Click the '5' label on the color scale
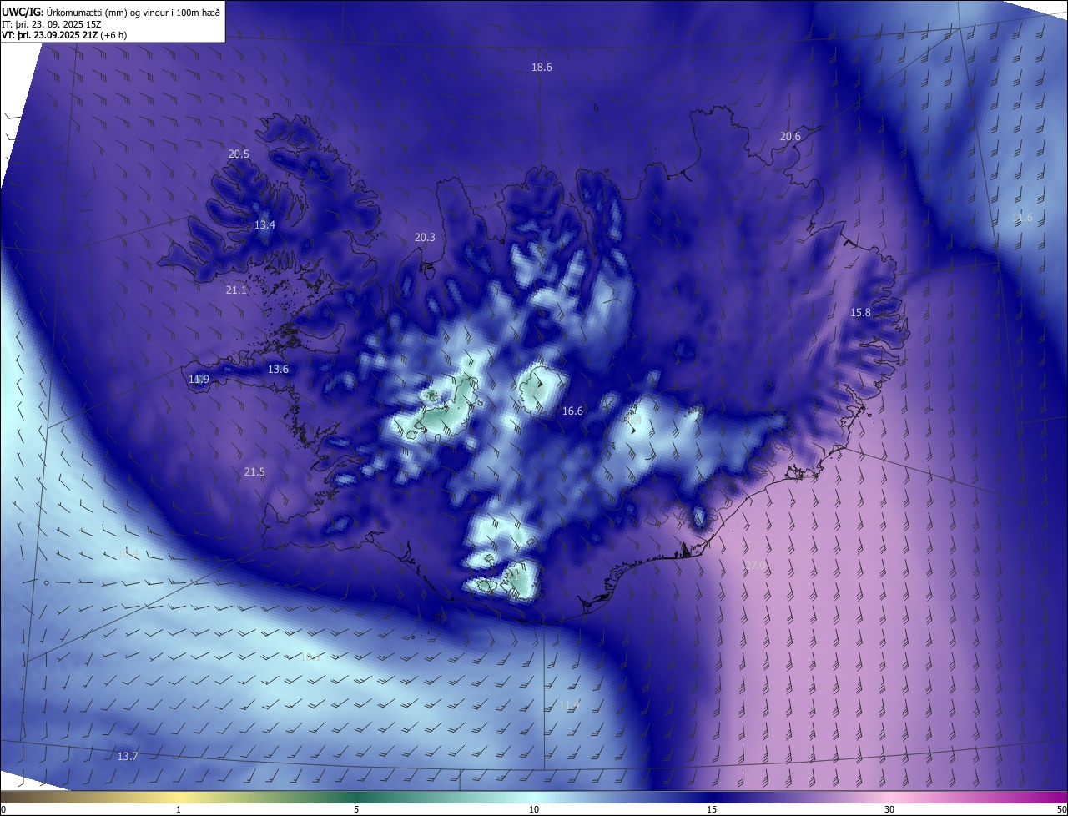Viewport: 1068px width, 816px height. (x=356, y=809)
